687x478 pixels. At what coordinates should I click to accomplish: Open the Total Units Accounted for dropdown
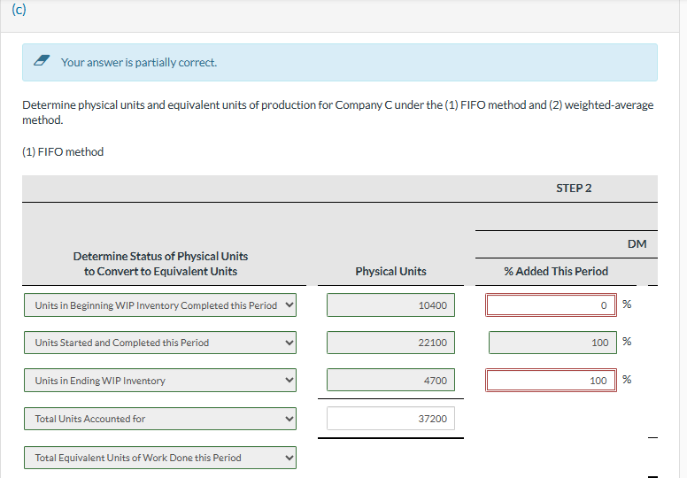[160, 419]
